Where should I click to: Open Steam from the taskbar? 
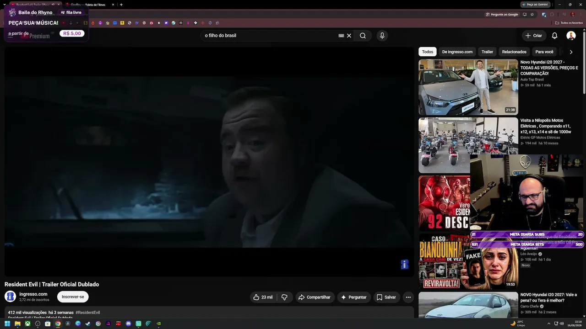88,324
